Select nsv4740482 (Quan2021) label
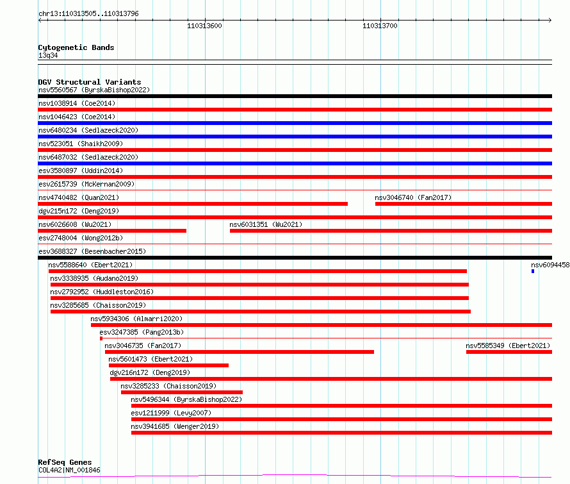570x484 pixels. click(79, 197)
